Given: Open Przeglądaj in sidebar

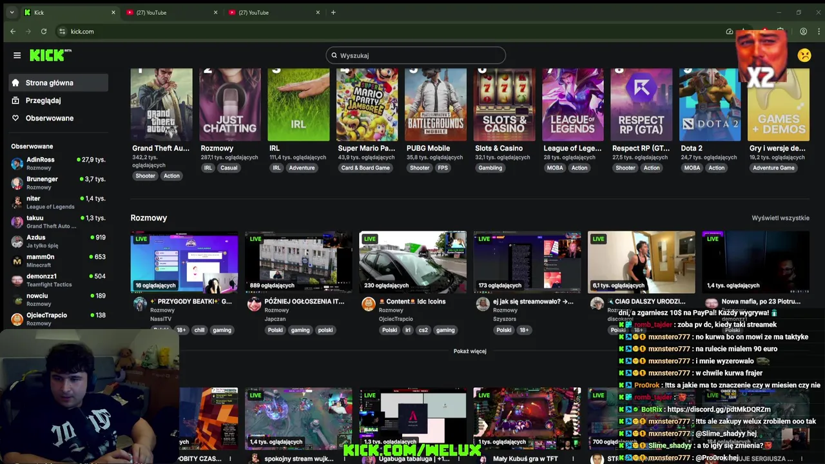Looking at the screenshot, I should pos(58,101).
